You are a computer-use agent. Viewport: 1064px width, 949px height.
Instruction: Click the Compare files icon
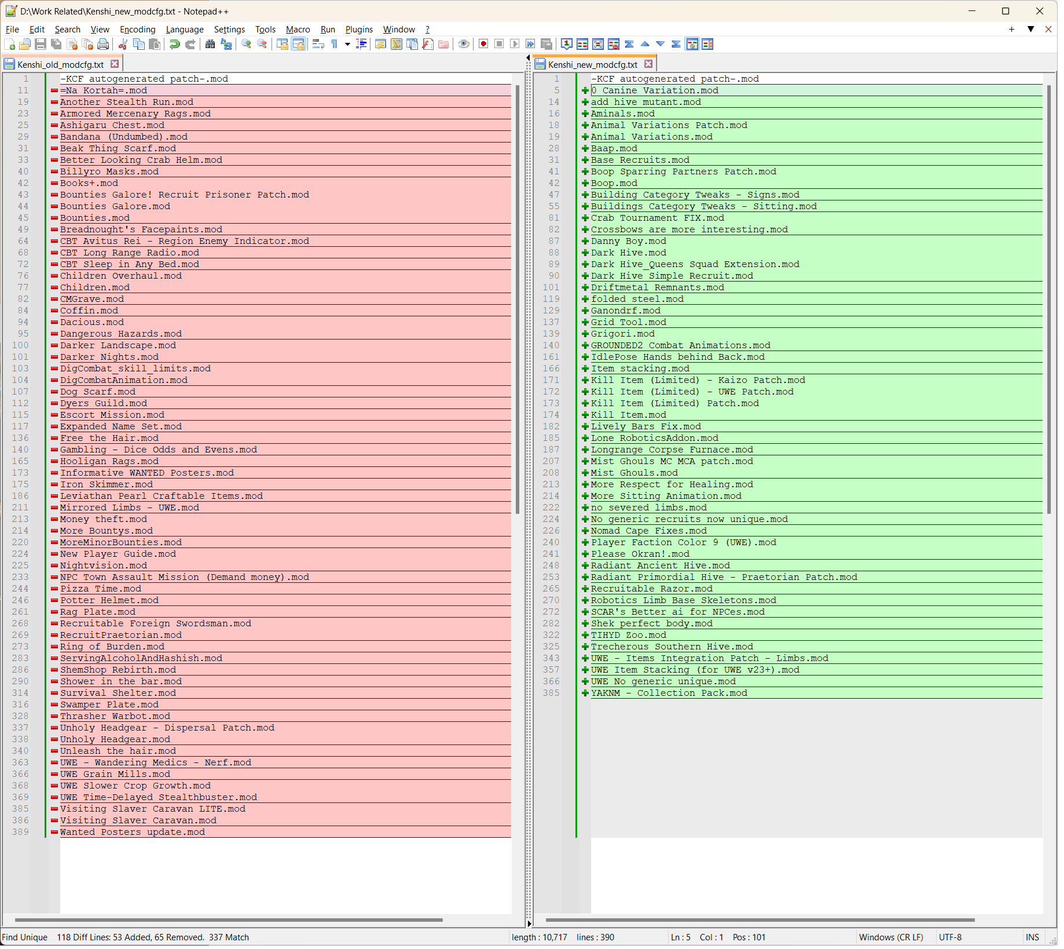[x=582, y=45]
